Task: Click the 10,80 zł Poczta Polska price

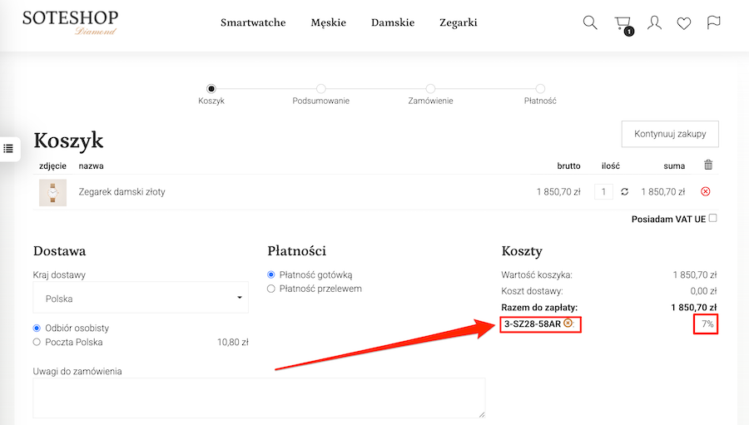Action: [x=233, y=342]
